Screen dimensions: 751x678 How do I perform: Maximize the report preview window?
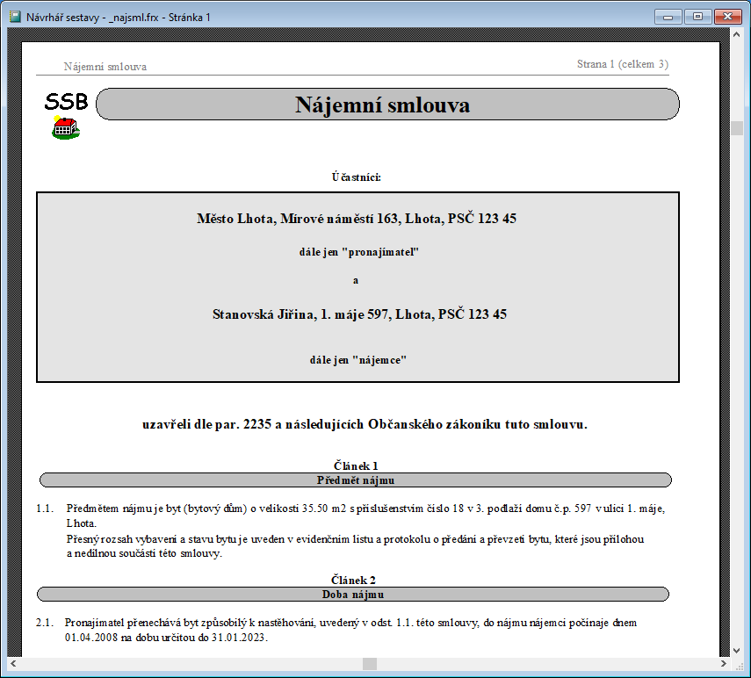point(697,16)
